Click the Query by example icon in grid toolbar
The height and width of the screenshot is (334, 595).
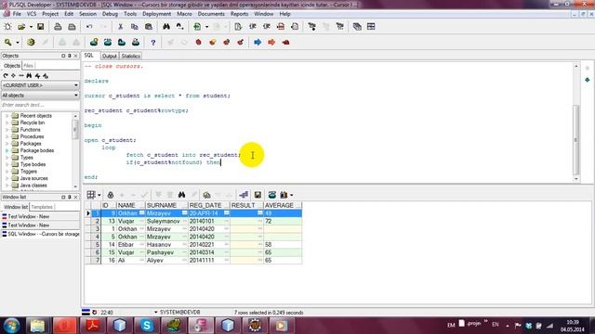pos(206,195)
